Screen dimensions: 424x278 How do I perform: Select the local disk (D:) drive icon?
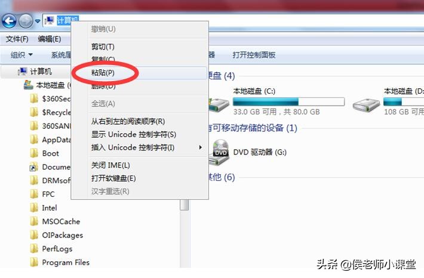click(367, 106)
